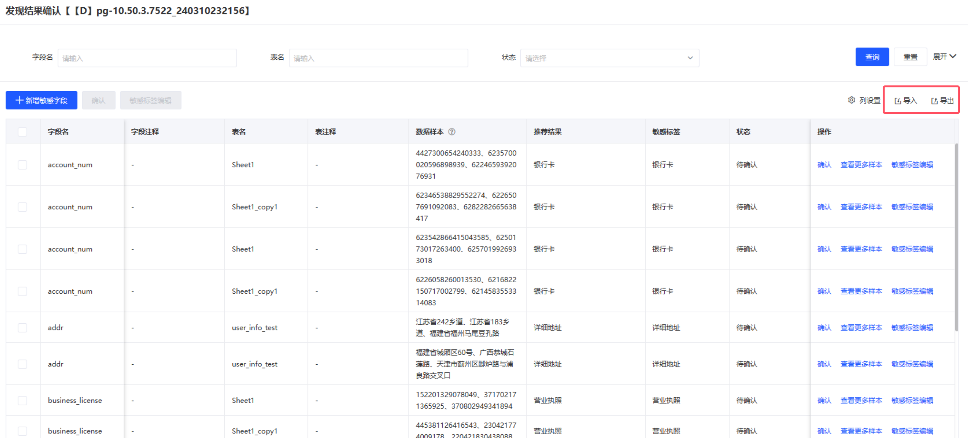The height and width of the screenshot is (438, 969).
Task: Click 敏感标签编辑 link in the 6226058260013530 row
Action: (912, 291)
